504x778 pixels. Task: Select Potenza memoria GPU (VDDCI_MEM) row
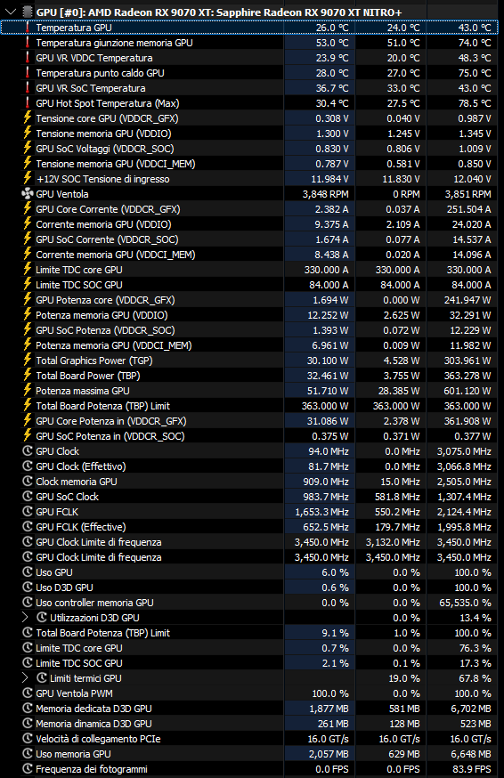tap(249, 345)
